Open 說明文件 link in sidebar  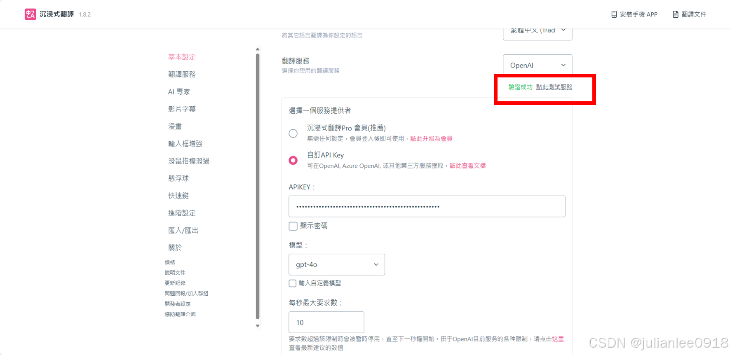pyautogui.click(x=175, y=272)
